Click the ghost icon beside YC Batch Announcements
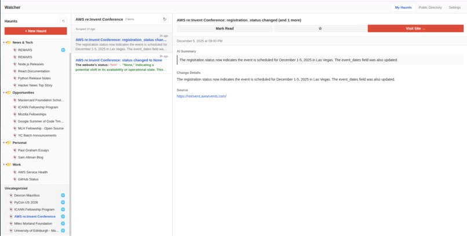467x236 pixels. [x=15, y=135]
